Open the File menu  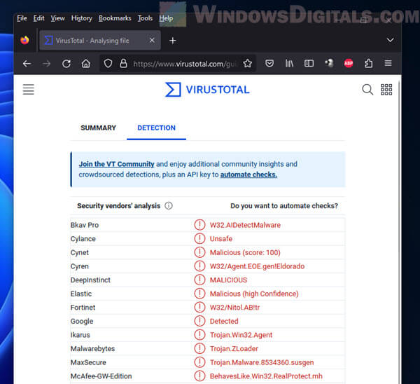click(x=22, y=18)
